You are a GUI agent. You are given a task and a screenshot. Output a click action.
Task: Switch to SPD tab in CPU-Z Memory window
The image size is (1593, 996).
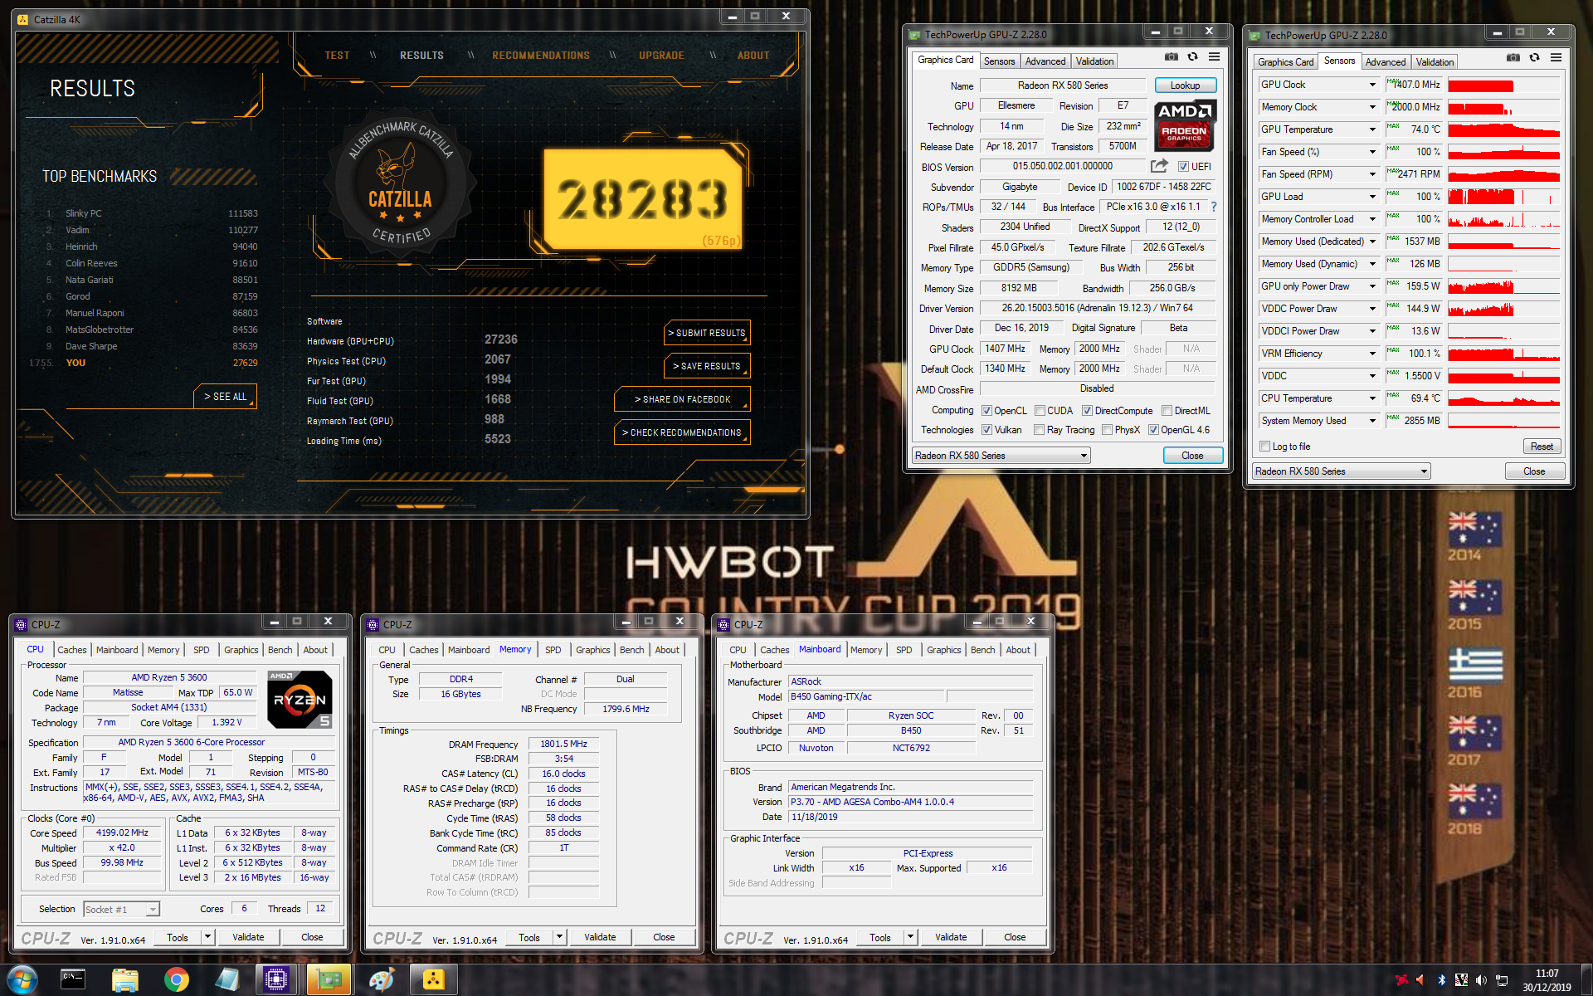click(x=553, y=650)
